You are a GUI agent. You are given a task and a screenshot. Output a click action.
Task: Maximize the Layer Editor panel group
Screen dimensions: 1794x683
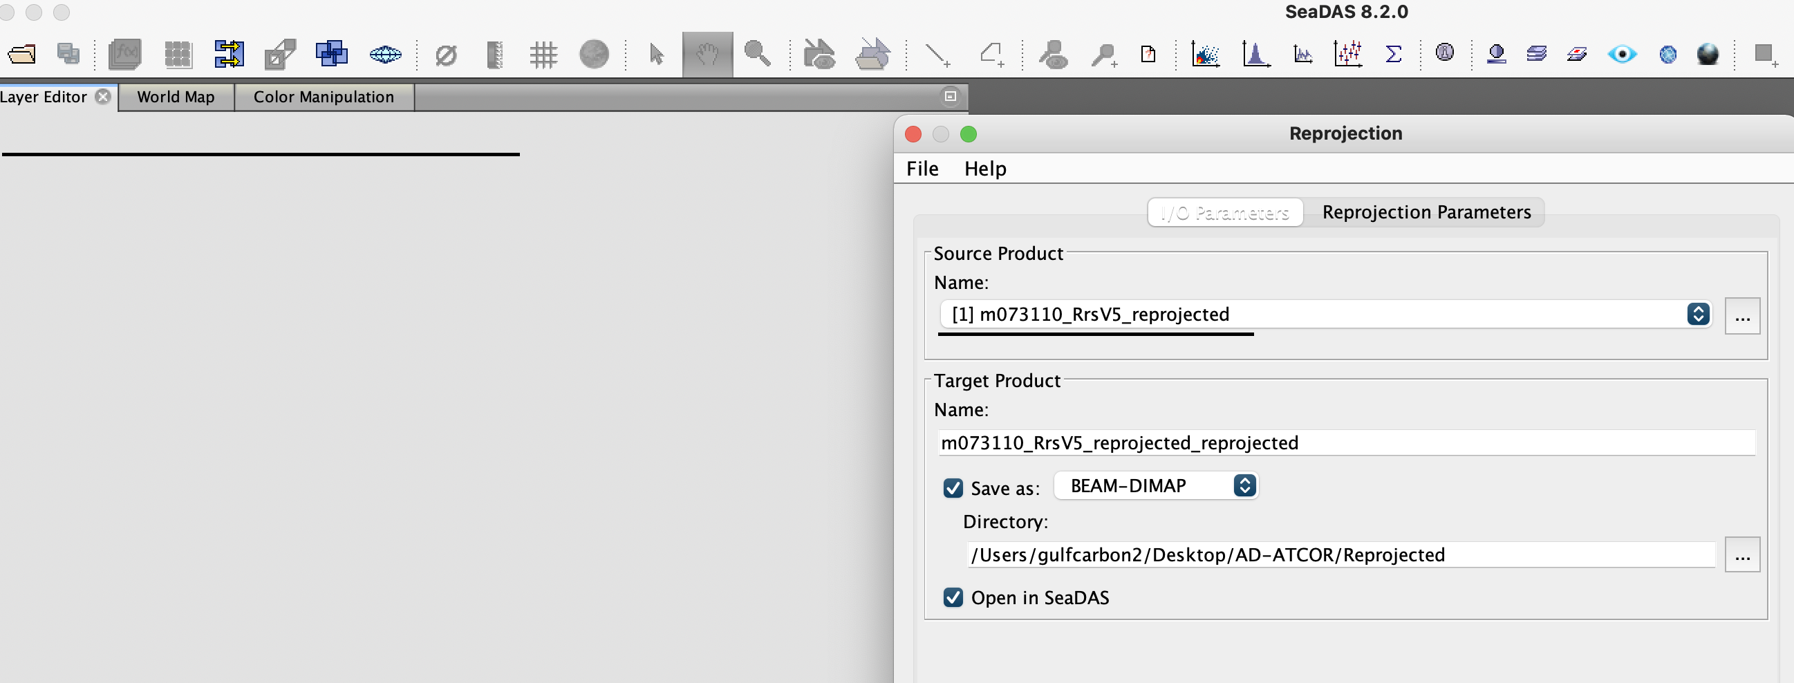[x=950, y=96]
